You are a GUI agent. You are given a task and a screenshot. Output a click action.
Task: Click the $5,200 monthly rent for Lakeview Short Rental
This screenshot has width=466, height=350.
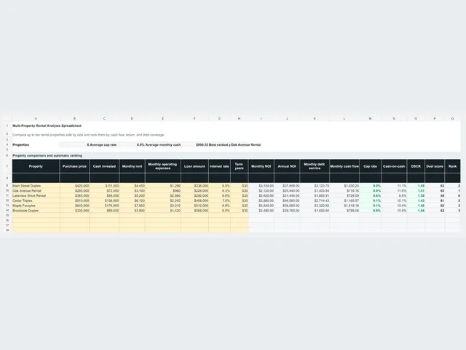tap(133, 196)
